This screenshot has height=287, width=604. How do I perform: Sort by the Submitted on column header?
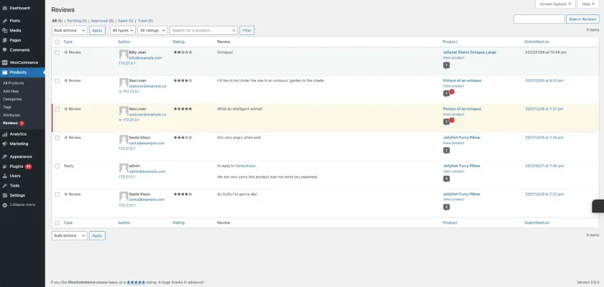coord(536,42)
